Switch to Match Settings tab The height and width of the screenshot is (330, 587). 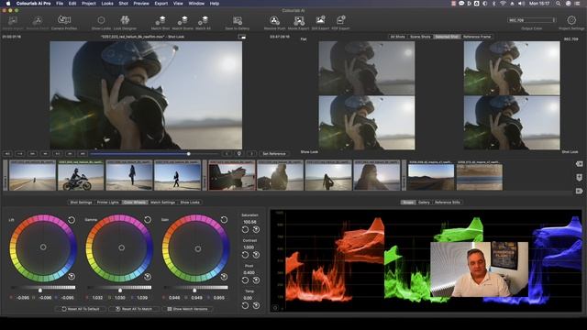[162, 203]
